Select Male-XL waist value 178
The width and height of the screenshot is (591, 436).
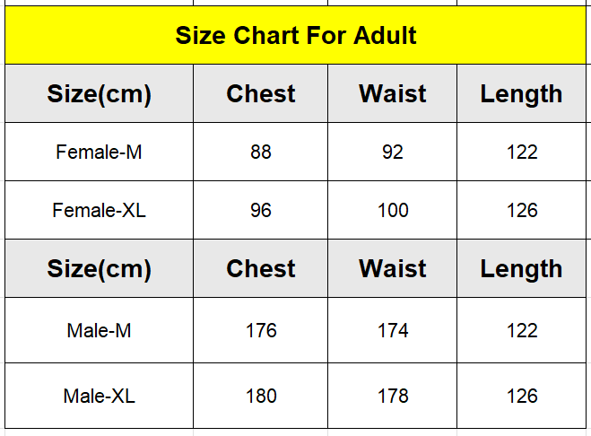[x=393, y=396]
